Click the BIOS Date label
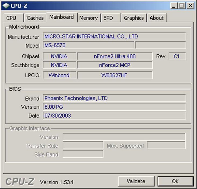 pyautogui.click(x=34, y=116)
